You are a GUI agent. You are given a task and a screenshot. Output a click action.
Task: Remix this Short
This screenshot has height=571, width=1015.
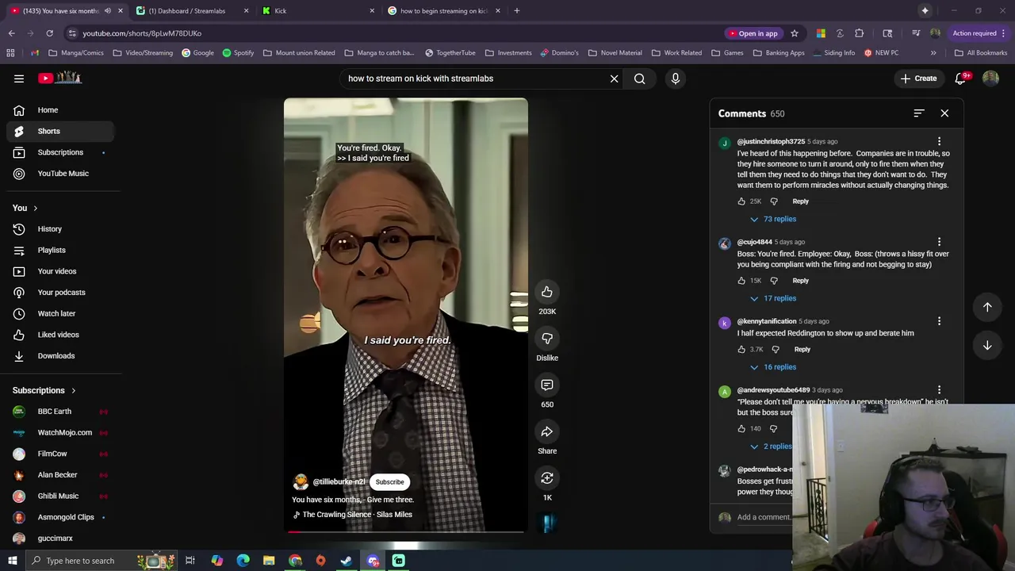click(547, 478)
